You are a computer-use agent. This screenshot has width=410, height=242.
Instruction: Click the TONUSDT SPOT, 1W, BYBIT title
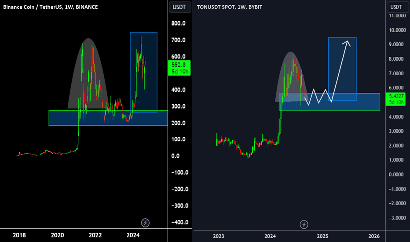229,7
